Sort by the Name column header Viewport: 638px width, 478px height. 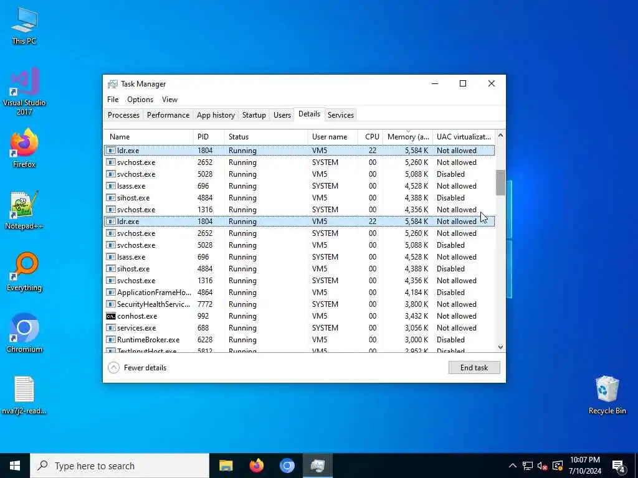tap(148, 137)
